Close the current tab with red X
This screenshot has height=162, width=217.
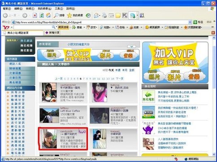(213, 33)
